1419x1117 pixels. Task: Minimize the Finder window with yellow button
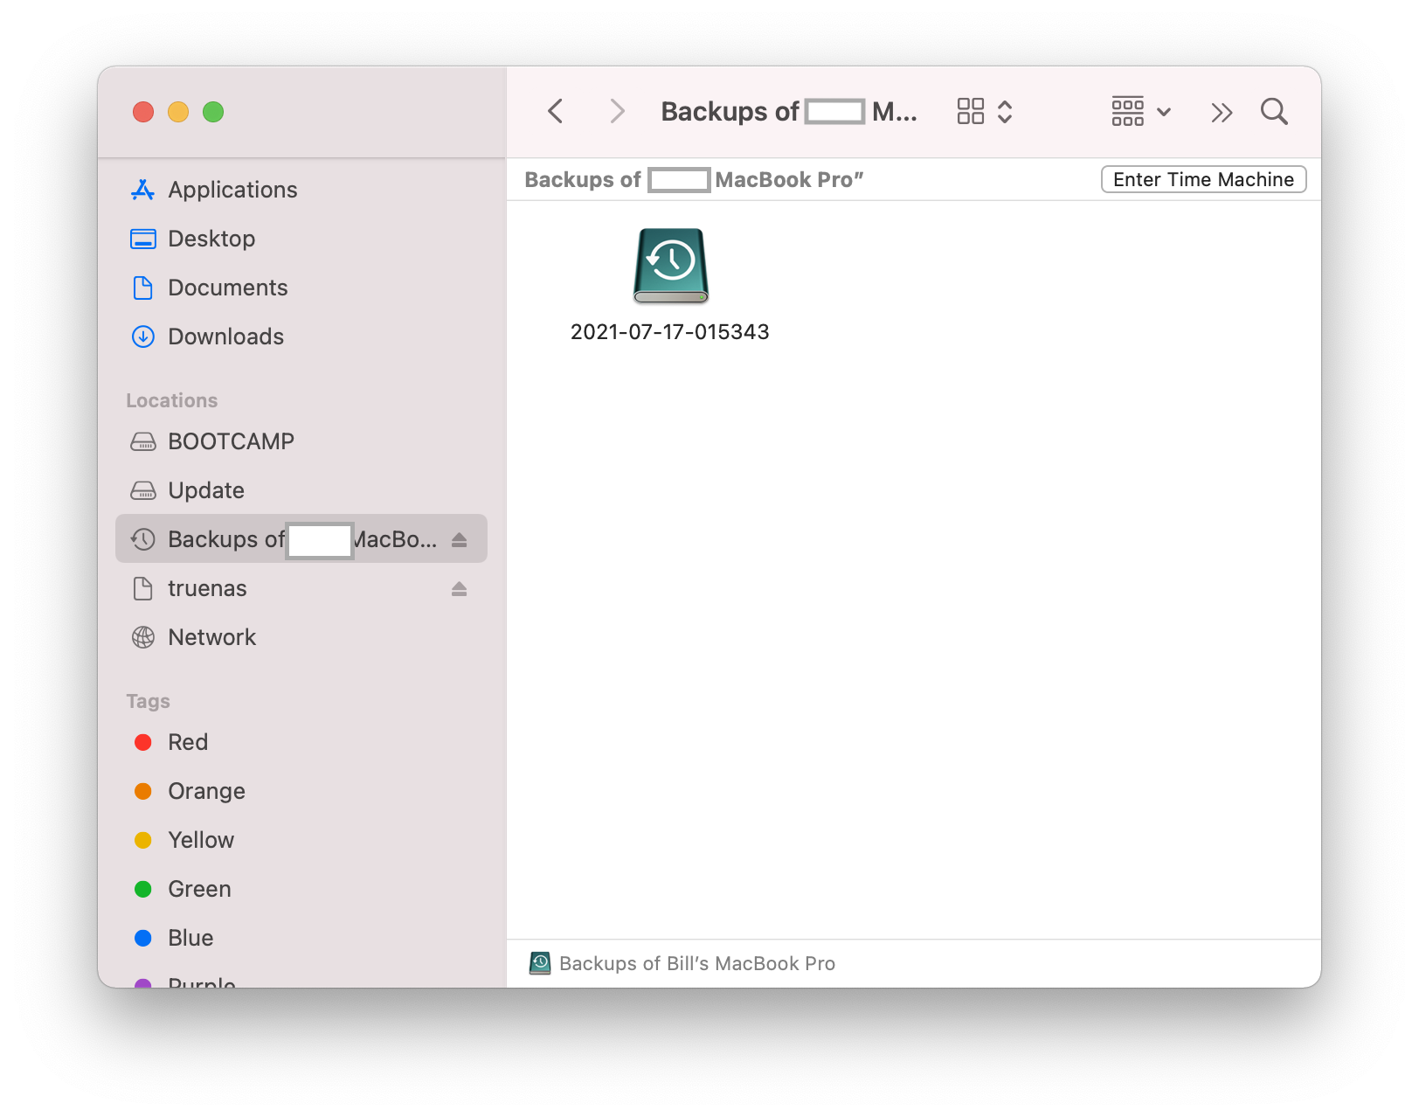coord(178,112)
